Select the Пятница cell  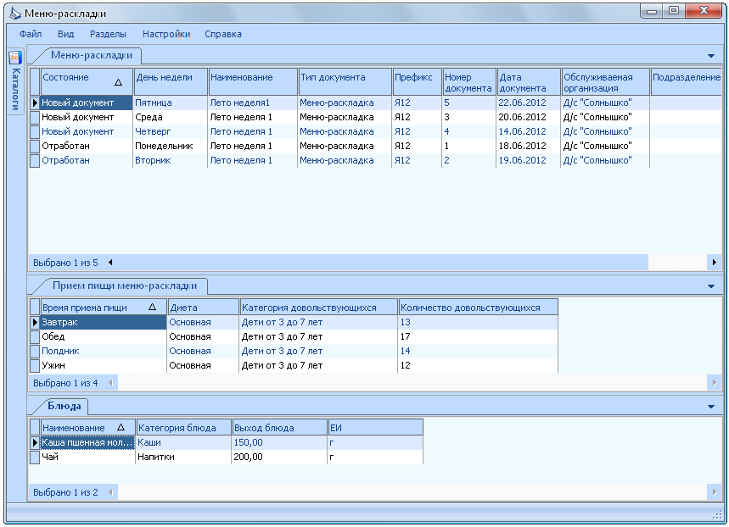click(x=171, y=103)
